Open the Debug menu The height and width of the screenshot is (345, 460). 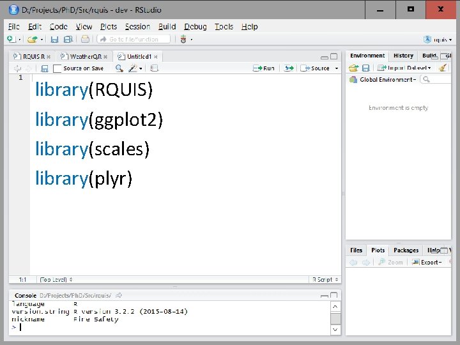195,27
